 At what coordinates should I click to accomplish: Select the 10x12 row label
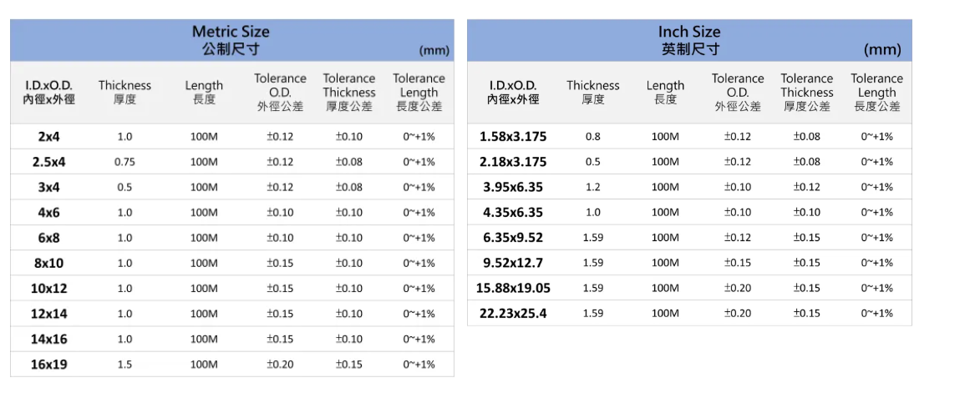click(49, 289)
